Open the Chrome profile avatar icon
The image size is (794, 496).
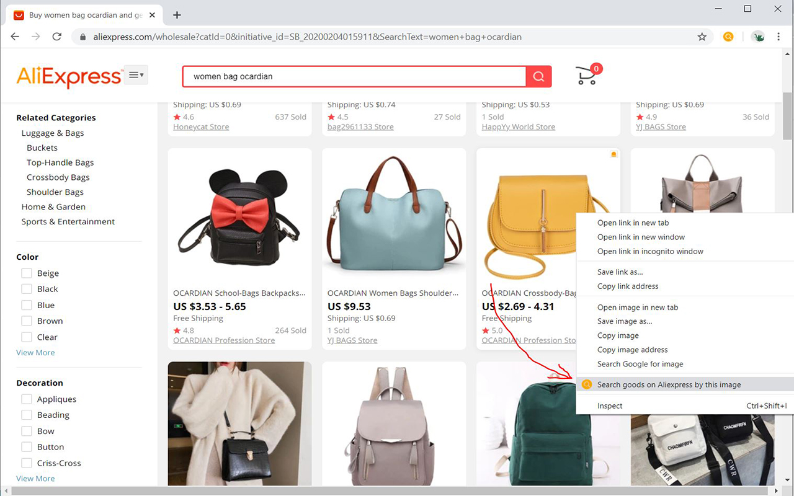(757, 37)
